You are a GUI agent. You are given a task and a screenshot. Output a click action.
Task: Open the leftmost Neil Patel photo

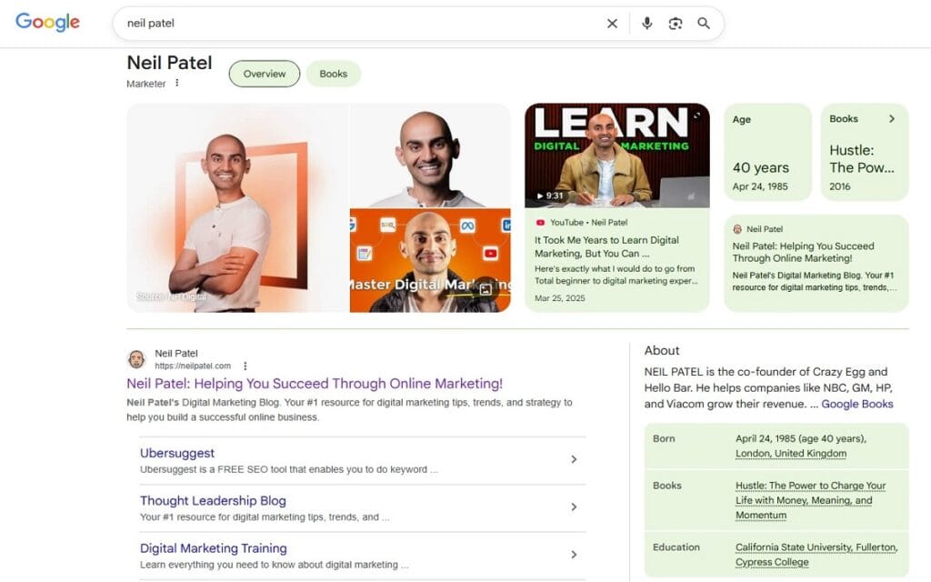click(236, 207)
